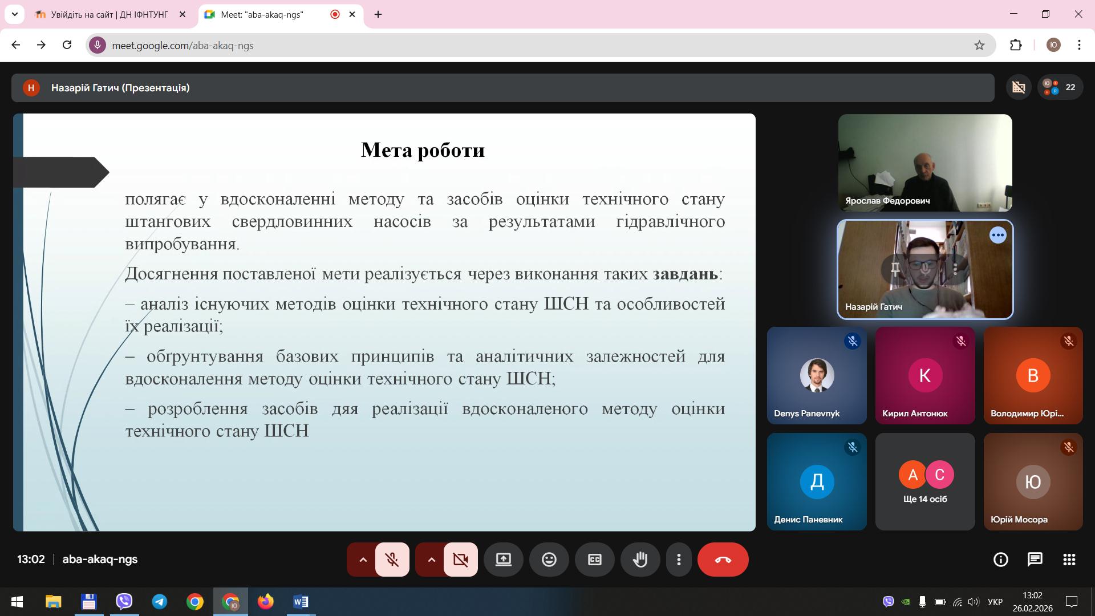The image size is (1095, 616).
Task: Open the meeting details info icon
Action: (x=1000, y=560)
